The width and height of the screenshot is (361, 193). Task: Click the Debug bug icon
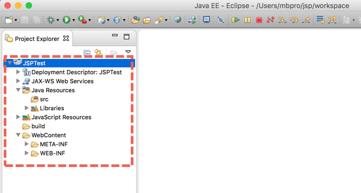click(x=51, y=20)
